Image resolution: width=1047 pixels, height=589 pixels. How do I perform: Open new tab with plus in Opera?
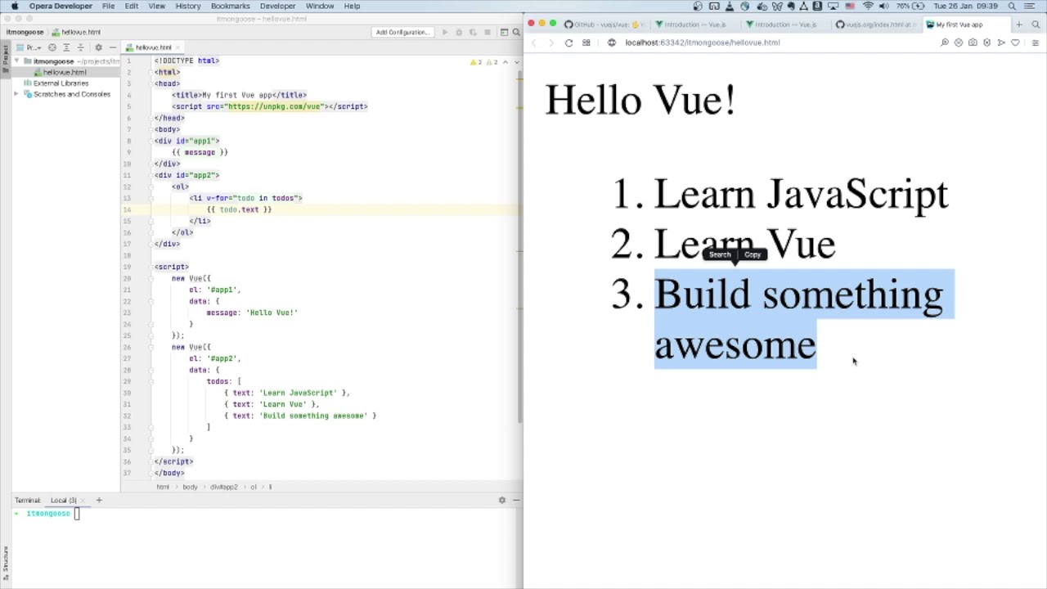pyautogui.click(x=1019, y=25)
